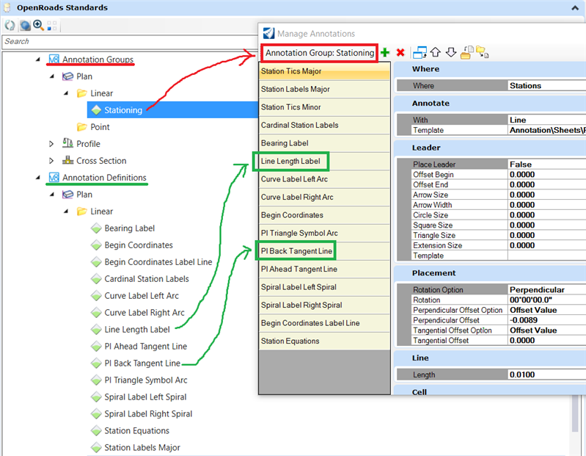Select the Bearing Label definition in tree

point(129,228)
